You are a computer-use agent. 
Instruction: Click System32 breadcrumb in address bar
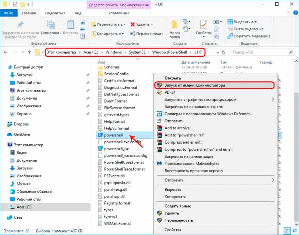click(137, 52)
